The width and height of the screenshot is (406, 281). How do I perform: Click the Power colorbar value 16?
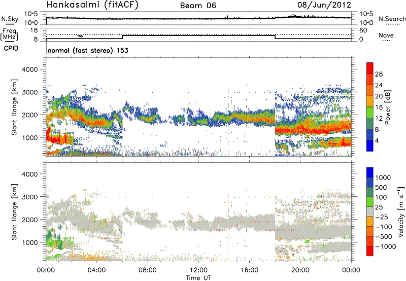[x=379, y=108]
